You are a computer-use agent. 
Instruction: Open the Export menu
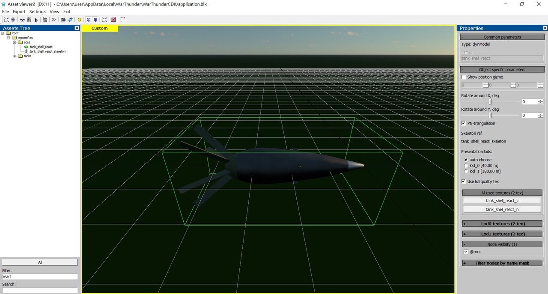[x=19, y=12]
